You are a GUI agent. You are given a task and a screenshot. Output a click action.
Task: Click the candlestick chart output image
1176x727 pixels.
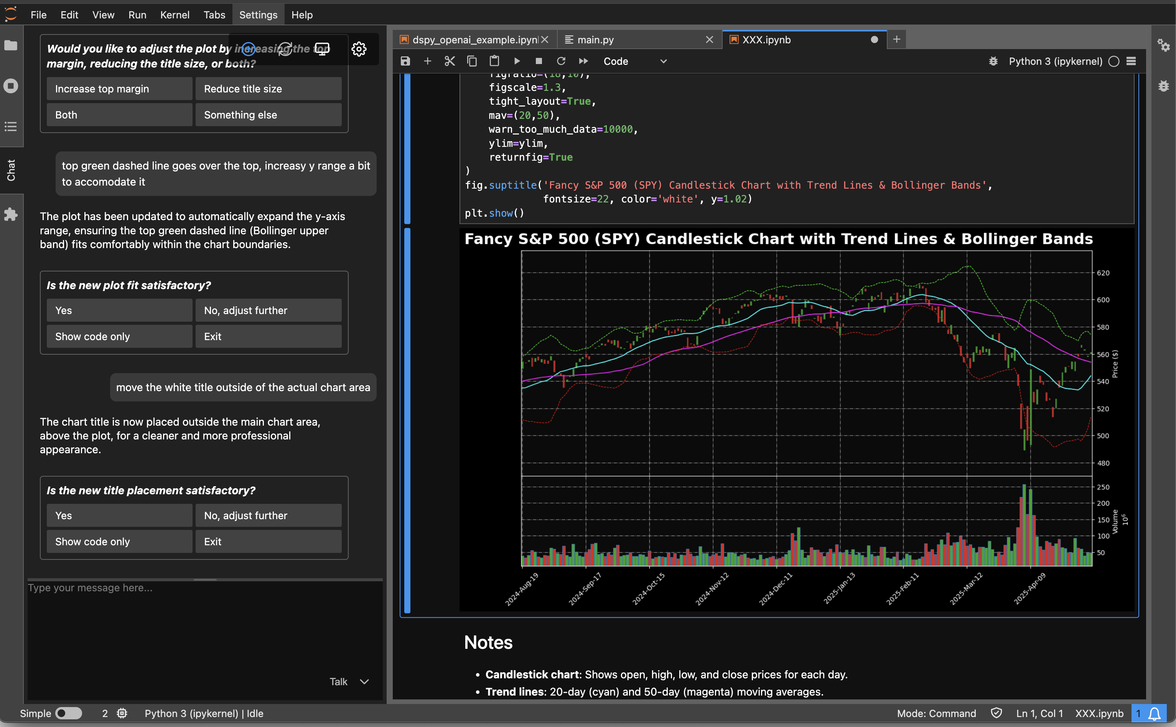(797, 420)
